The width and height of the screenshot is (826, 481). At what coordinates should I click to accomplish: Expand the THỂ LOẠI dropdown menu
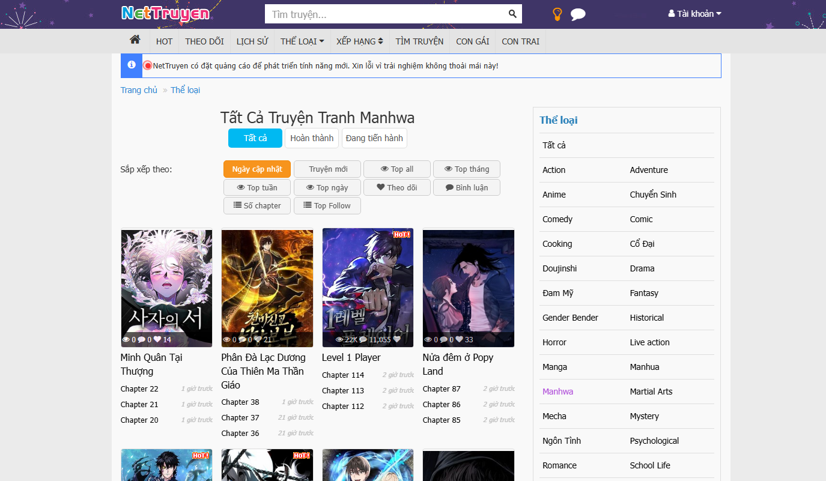(302, 41)
